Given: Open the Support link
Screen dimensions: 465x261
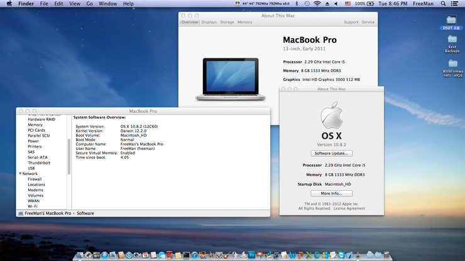Looking at the screenshot, I should tap(351, 22).
